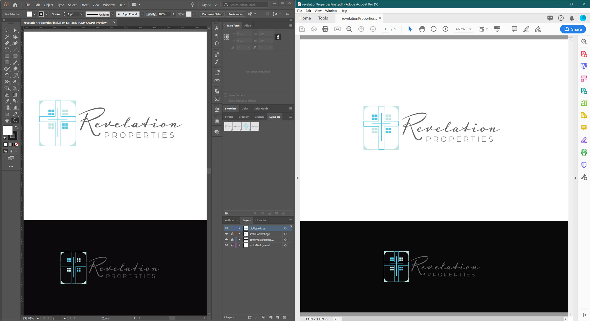Screen dimensions: 590x321
Task: Click the Print icon in Acrobat
Action: click(x=325, y=29)
